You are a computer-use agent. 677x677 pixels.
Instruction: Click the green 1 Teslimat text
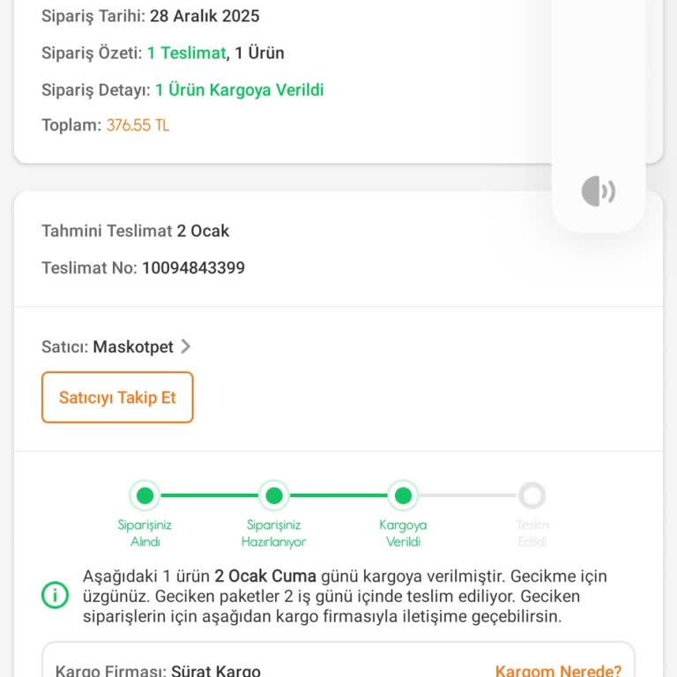pyautogui.click(x=186, y=53)
